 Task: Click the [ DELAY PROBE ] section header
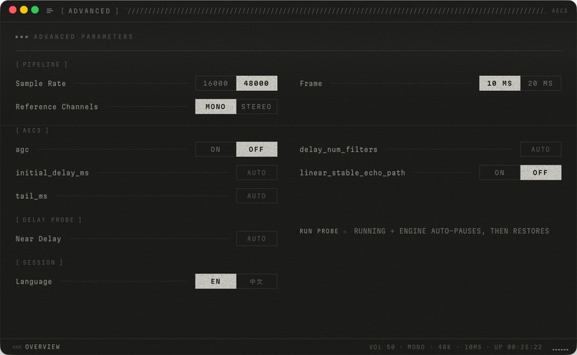[48, 220]
